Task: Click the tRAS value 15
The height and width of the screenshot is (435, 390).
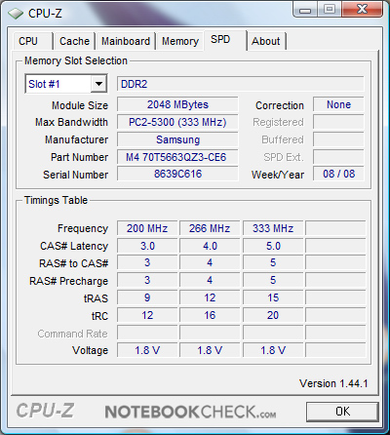Action: click(x=273, y=297)
